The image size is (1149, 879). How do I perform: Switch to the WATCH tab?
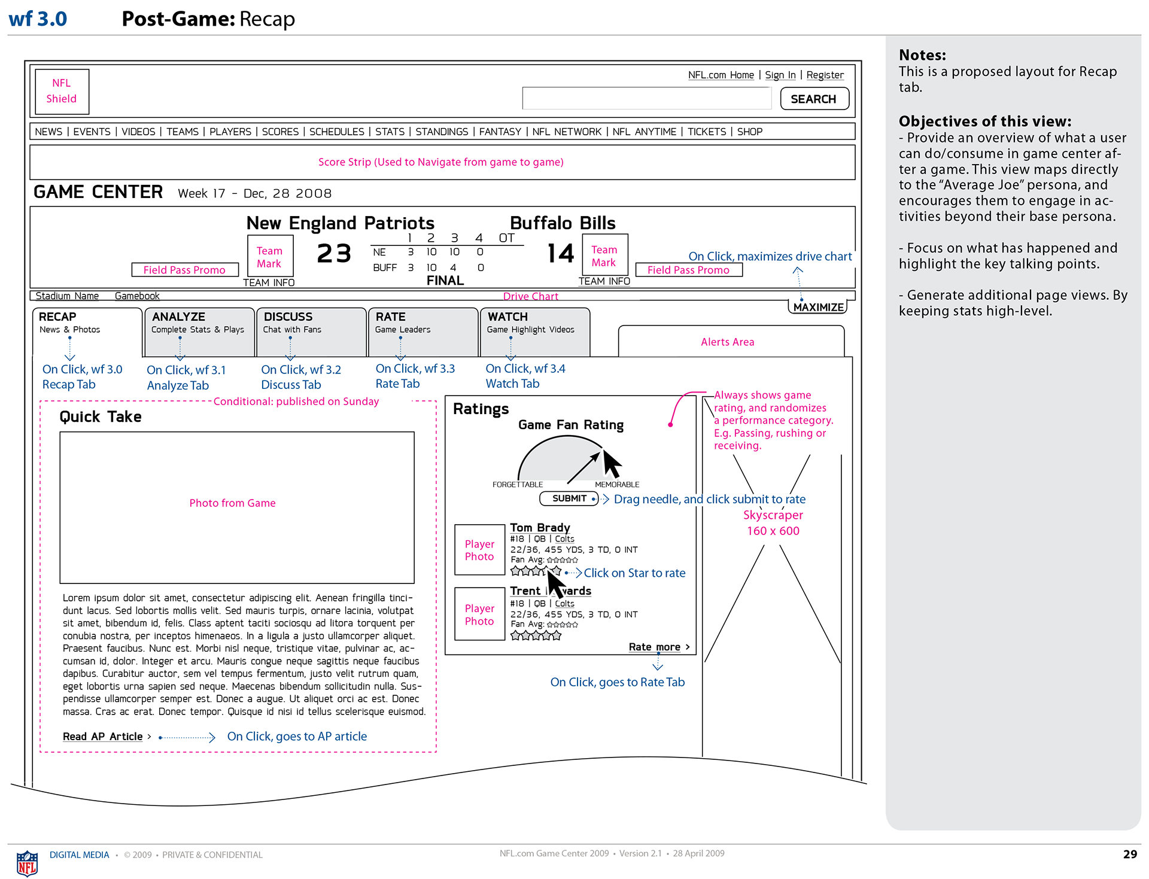tap(535, 332)
